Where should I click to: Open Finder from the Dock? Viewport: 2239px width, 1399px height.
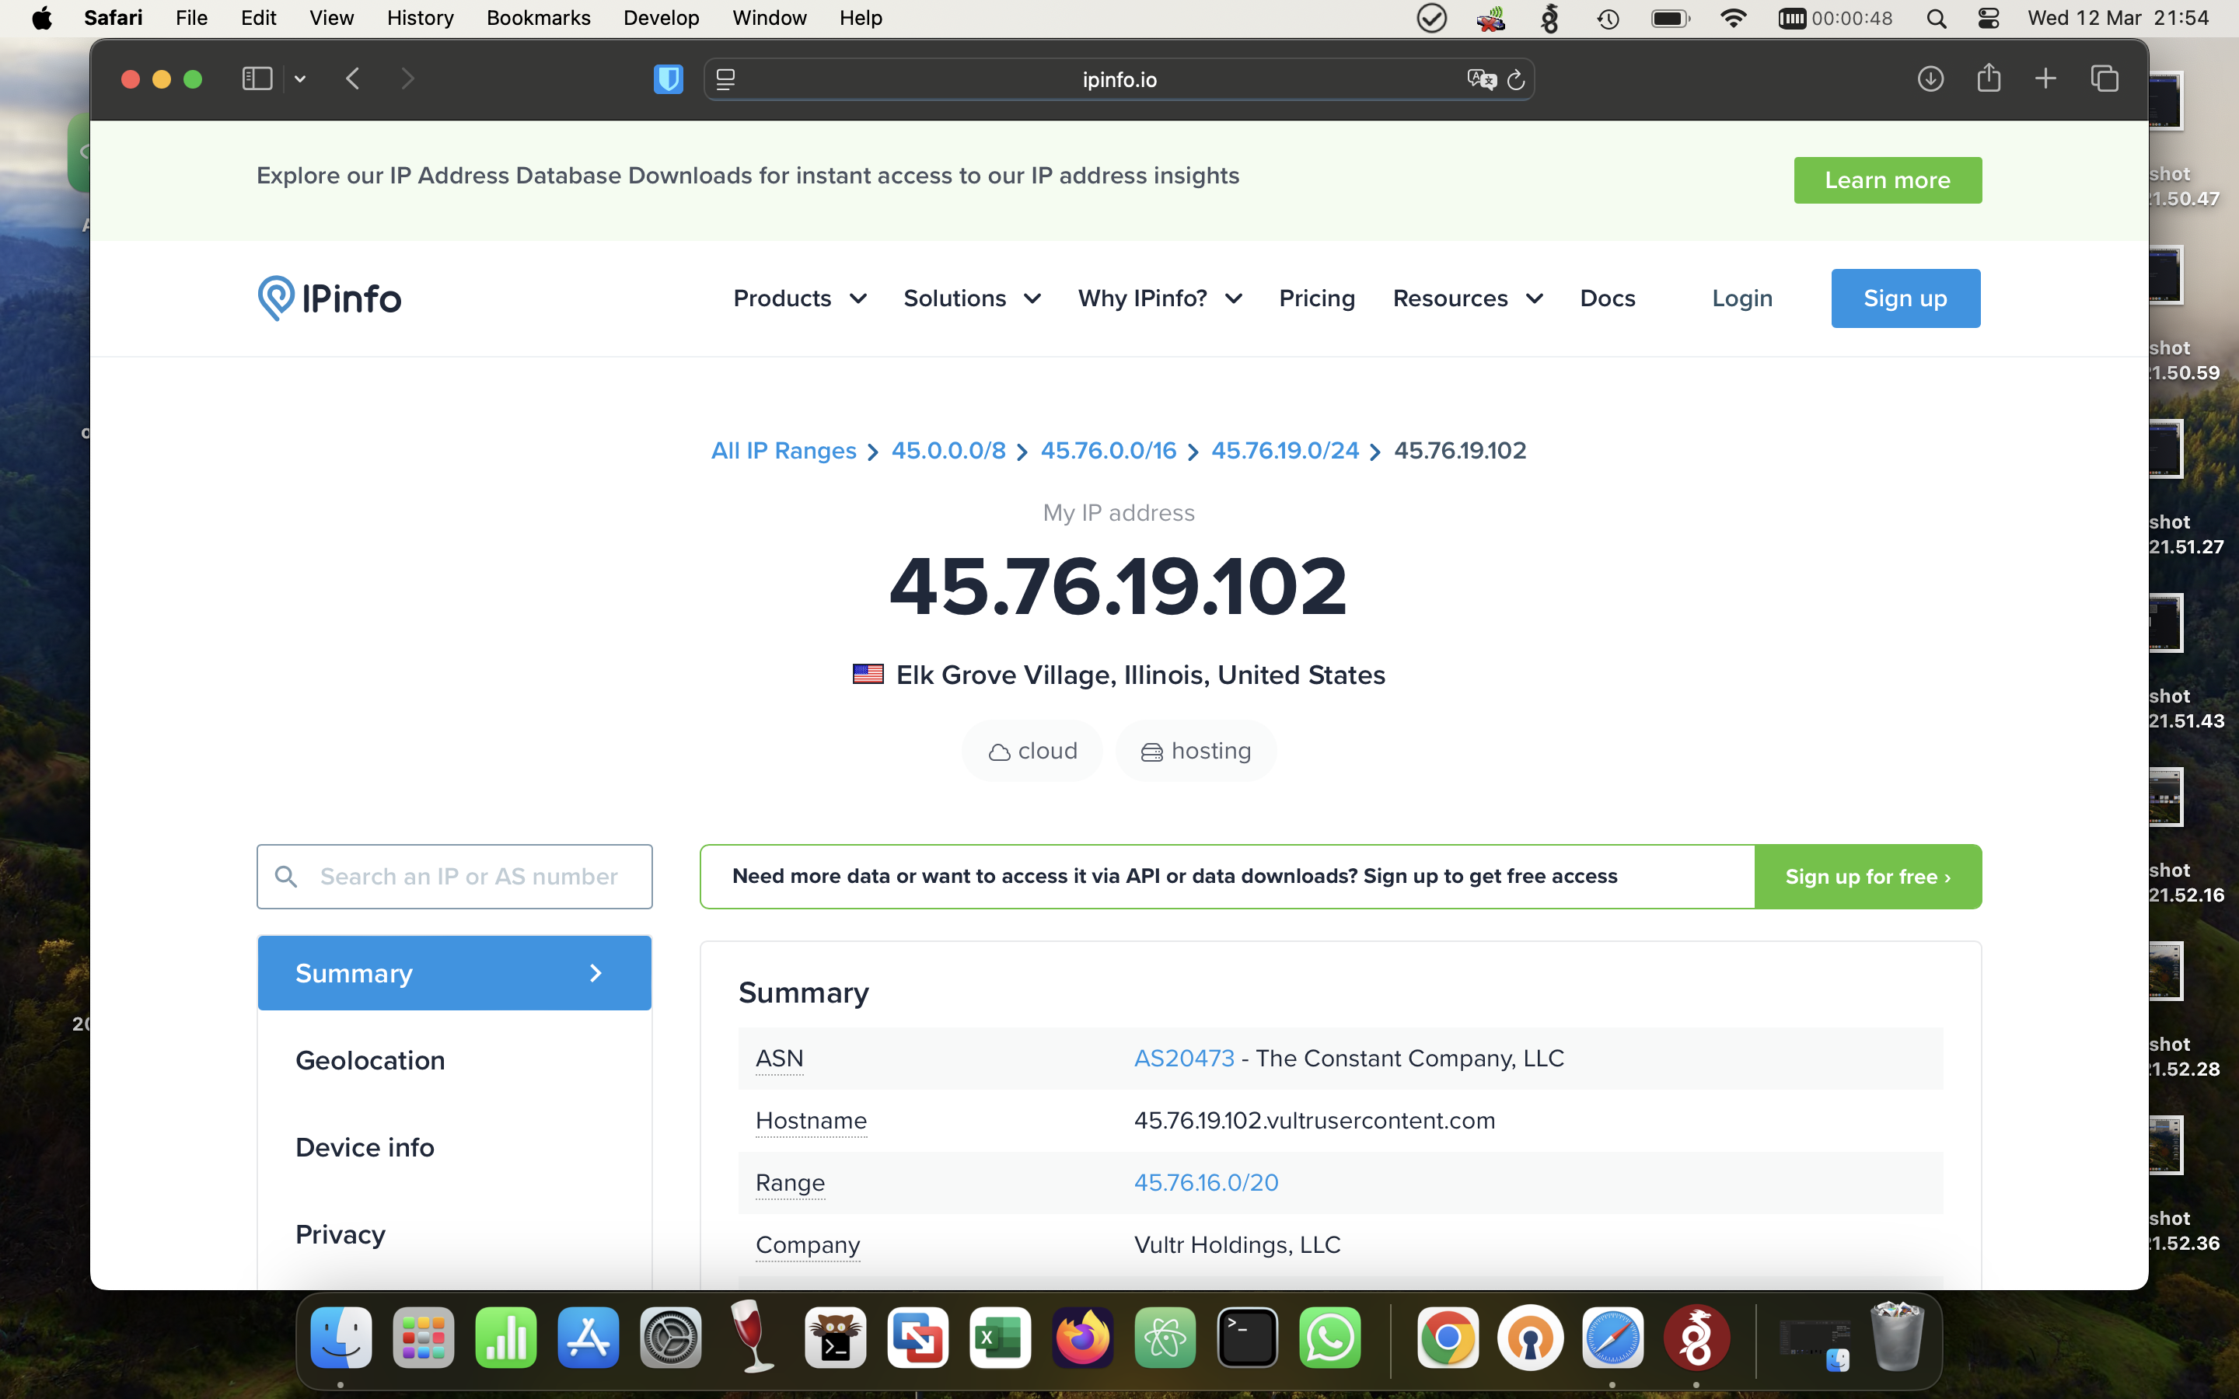tap(341, 1338)
